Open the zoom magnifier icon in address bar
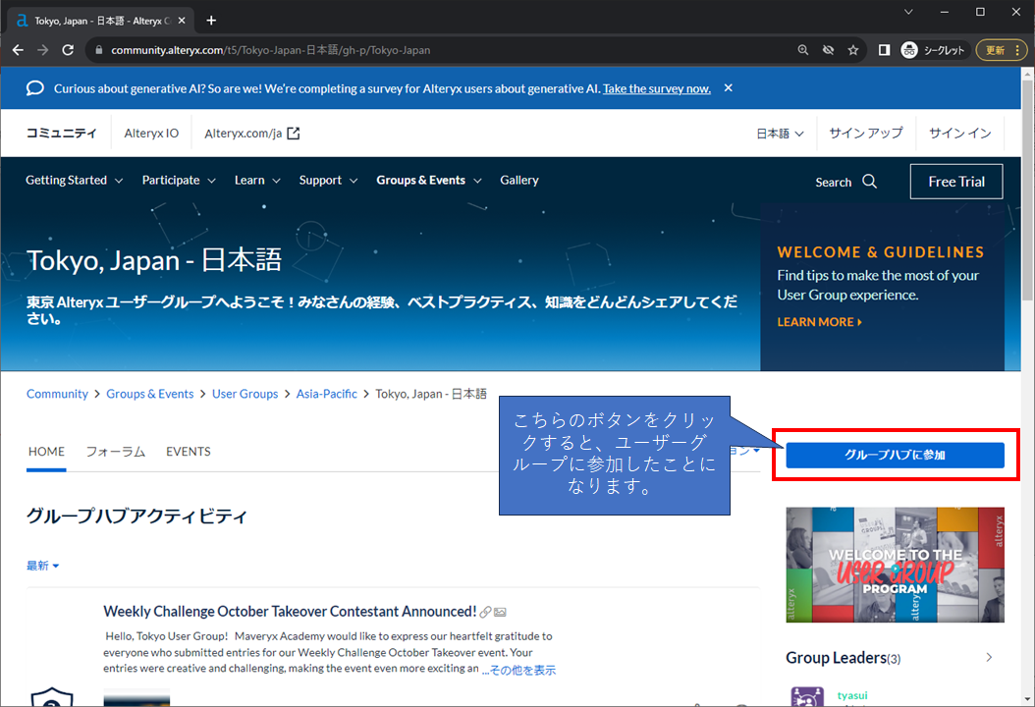This screenshot has height=707, width=1035. point(803,50)
